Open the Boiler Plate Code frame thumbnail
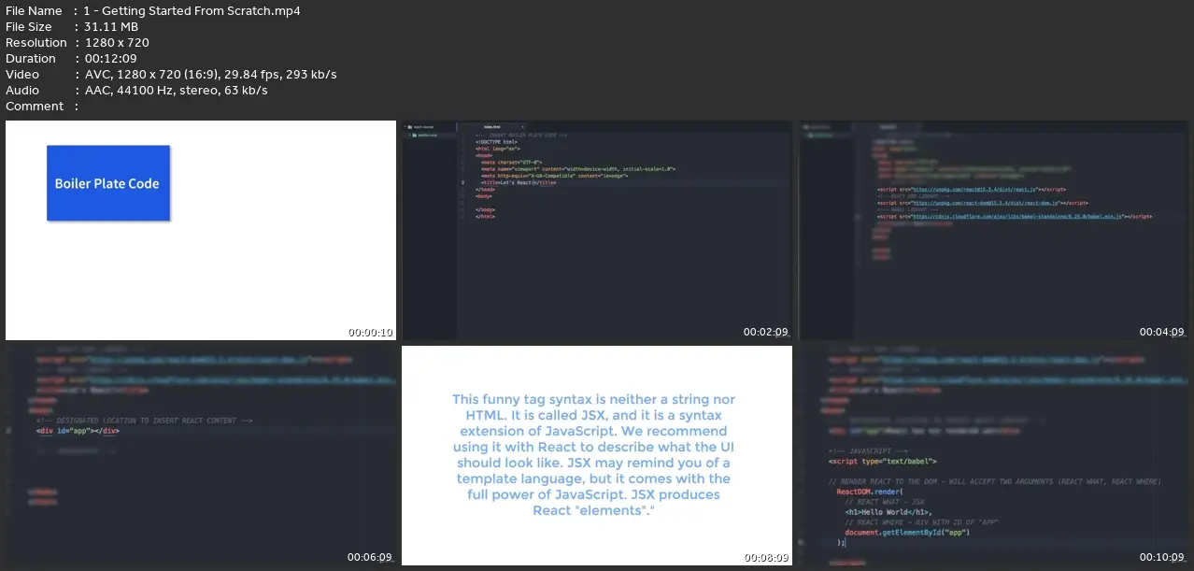 coord(201,230)
